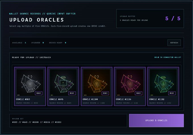
Task: Click 'SOURCE RECORD // 1100' text
Action: coord(94,103)
